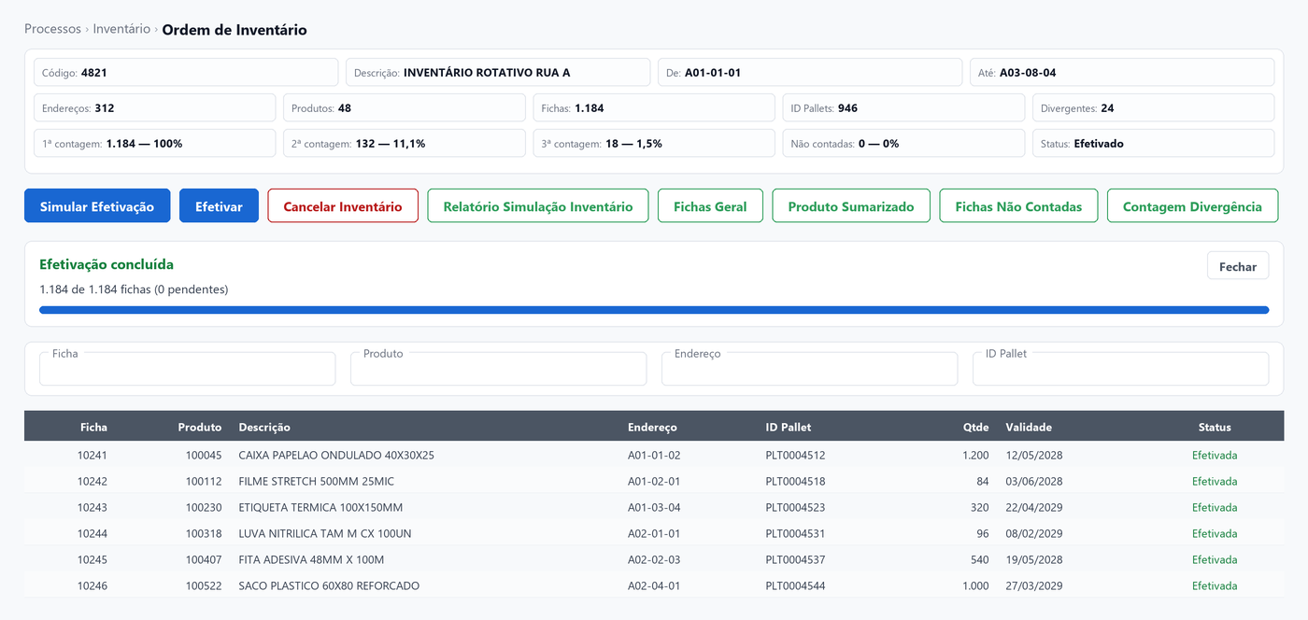
Task: Open the Contagem Divergência report
Action: pyautogui.click(x=1192, y=206)
